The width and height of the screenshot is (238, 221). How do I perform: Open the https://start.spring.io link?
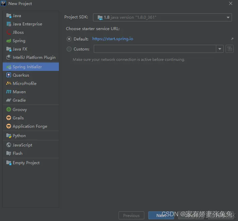(112, 39)
